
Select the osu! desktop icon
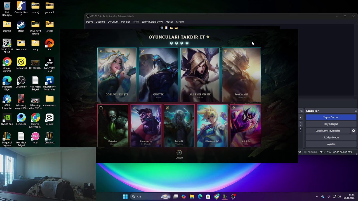(x=35, y=138)
